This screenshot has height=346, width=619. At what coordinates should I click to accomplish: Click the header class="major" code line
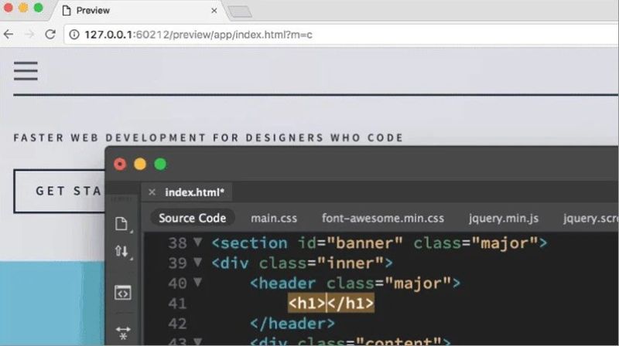[355, 283]
